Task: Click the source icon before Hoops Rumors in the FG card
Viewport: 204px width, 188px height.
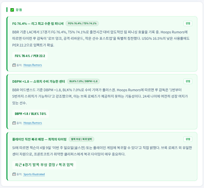Action: [14, 65]
